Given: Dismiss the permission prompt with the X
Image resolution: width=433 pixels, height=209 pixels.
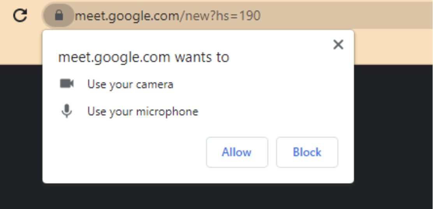Looking at the screenshot, I should point(338,45).
